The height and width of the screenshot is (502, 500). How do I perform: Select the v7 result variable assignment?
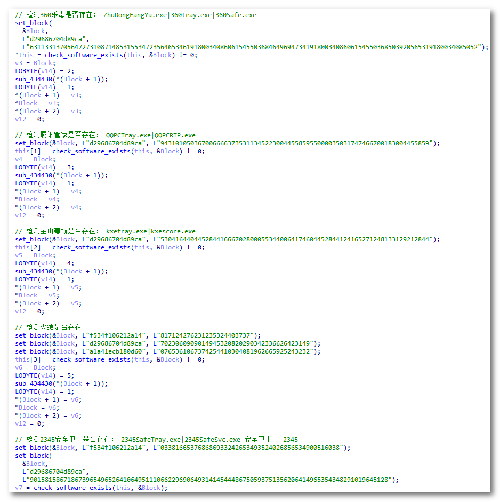[19, 488]
